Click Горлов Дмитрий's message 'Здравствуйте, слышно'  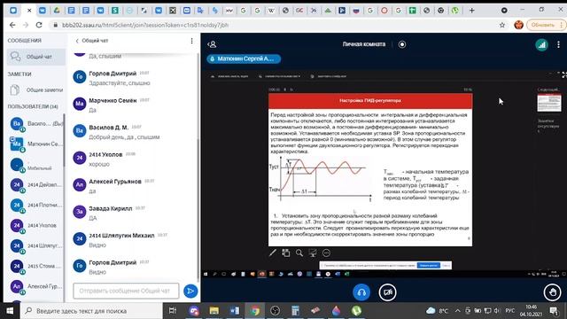pyautogui.click(x=120, y=83)
